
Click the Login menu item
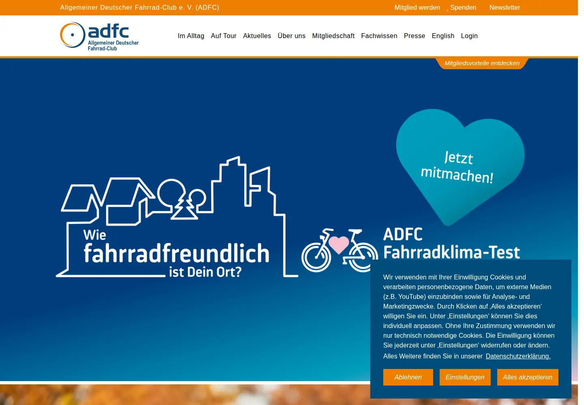pyautogui.click(x=469, y=36)
